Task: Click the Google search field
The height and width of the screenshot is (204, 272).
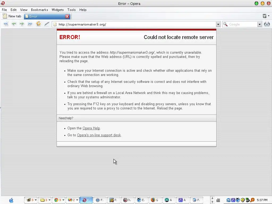Action: pos(243,24)
